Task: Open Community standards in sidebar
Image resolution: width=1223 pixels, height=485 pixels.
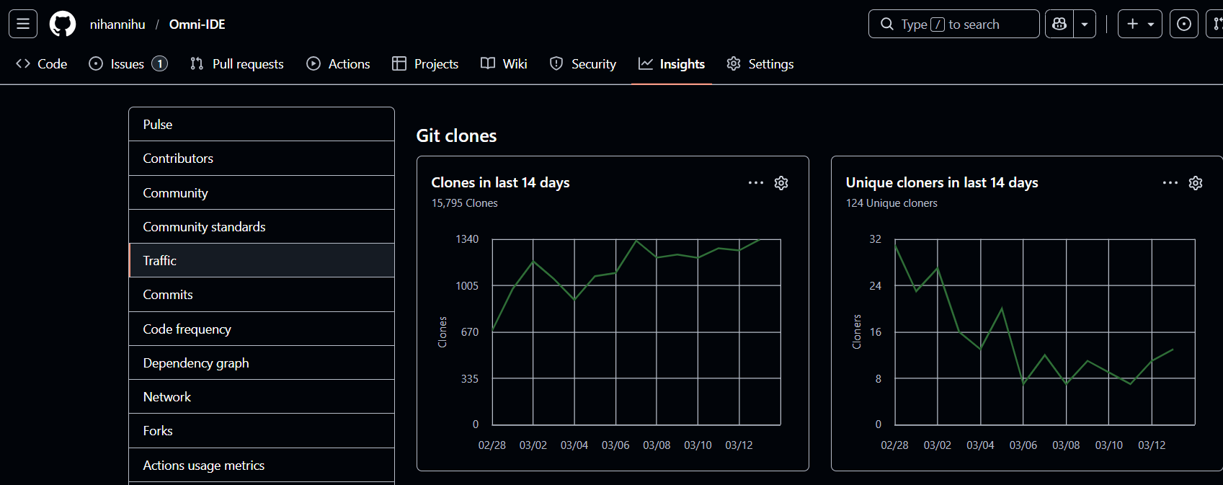Action: pyautogui.click(x=262, y=226)
